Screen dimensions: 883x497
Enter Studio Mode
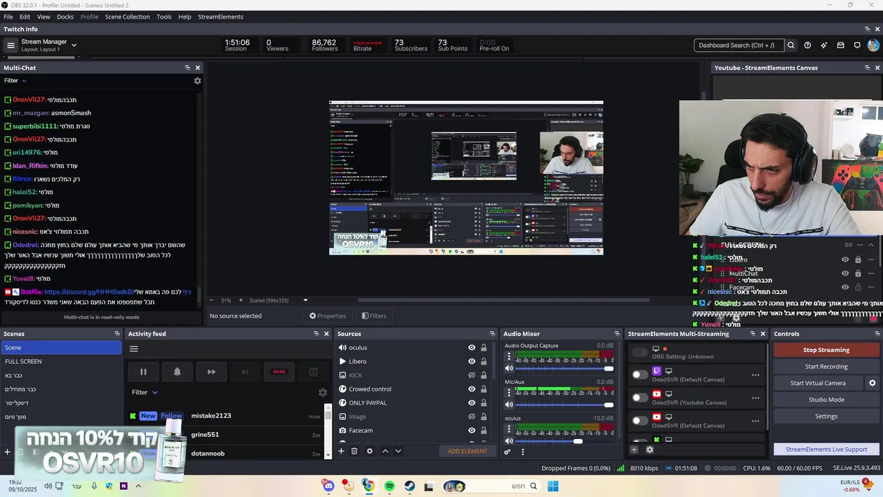pos(826,400)
